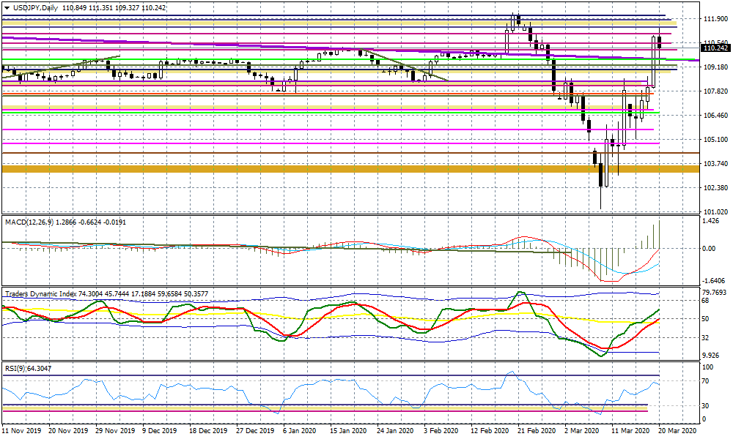Click the 27 Dec 2019 date label
Screen dimensions: 733x439
[x=255, y=431]
